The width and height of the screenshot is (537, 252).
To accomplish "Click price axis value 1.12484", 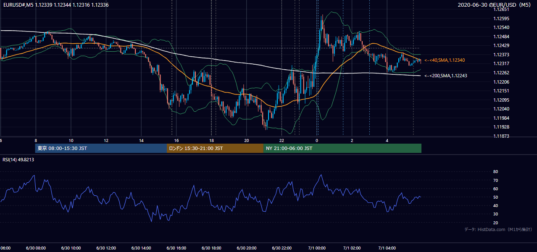I will (x=501, y=36).
